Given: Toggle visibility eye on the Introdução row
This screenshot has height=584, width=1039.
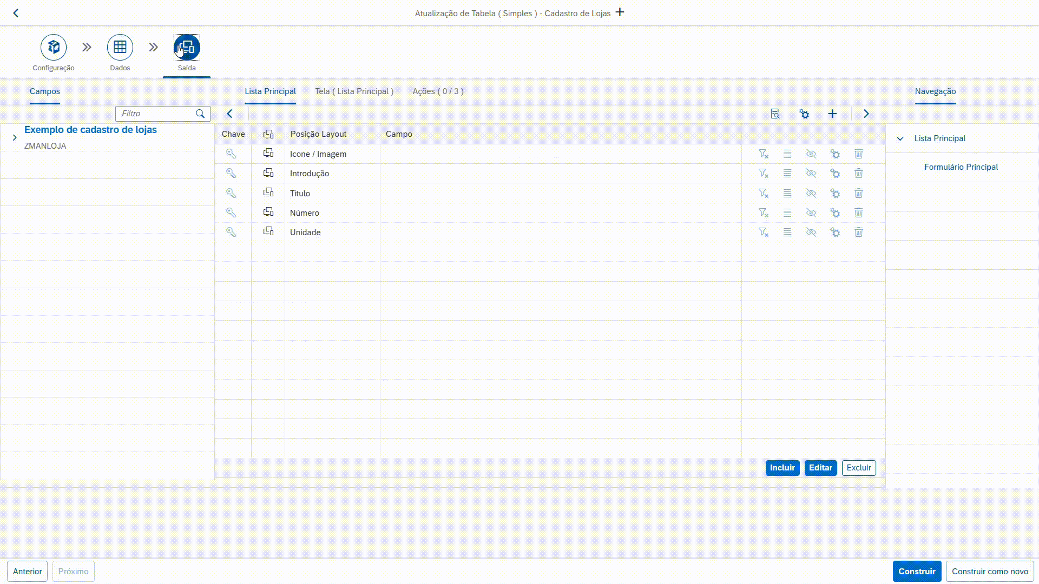Looking at the screenshot, I should click(x=811, y=174).
